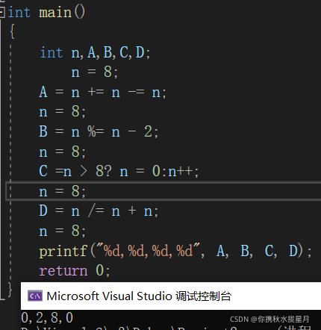Click the line 'int n,A,B,C,D;'

[x=95, y=52]
